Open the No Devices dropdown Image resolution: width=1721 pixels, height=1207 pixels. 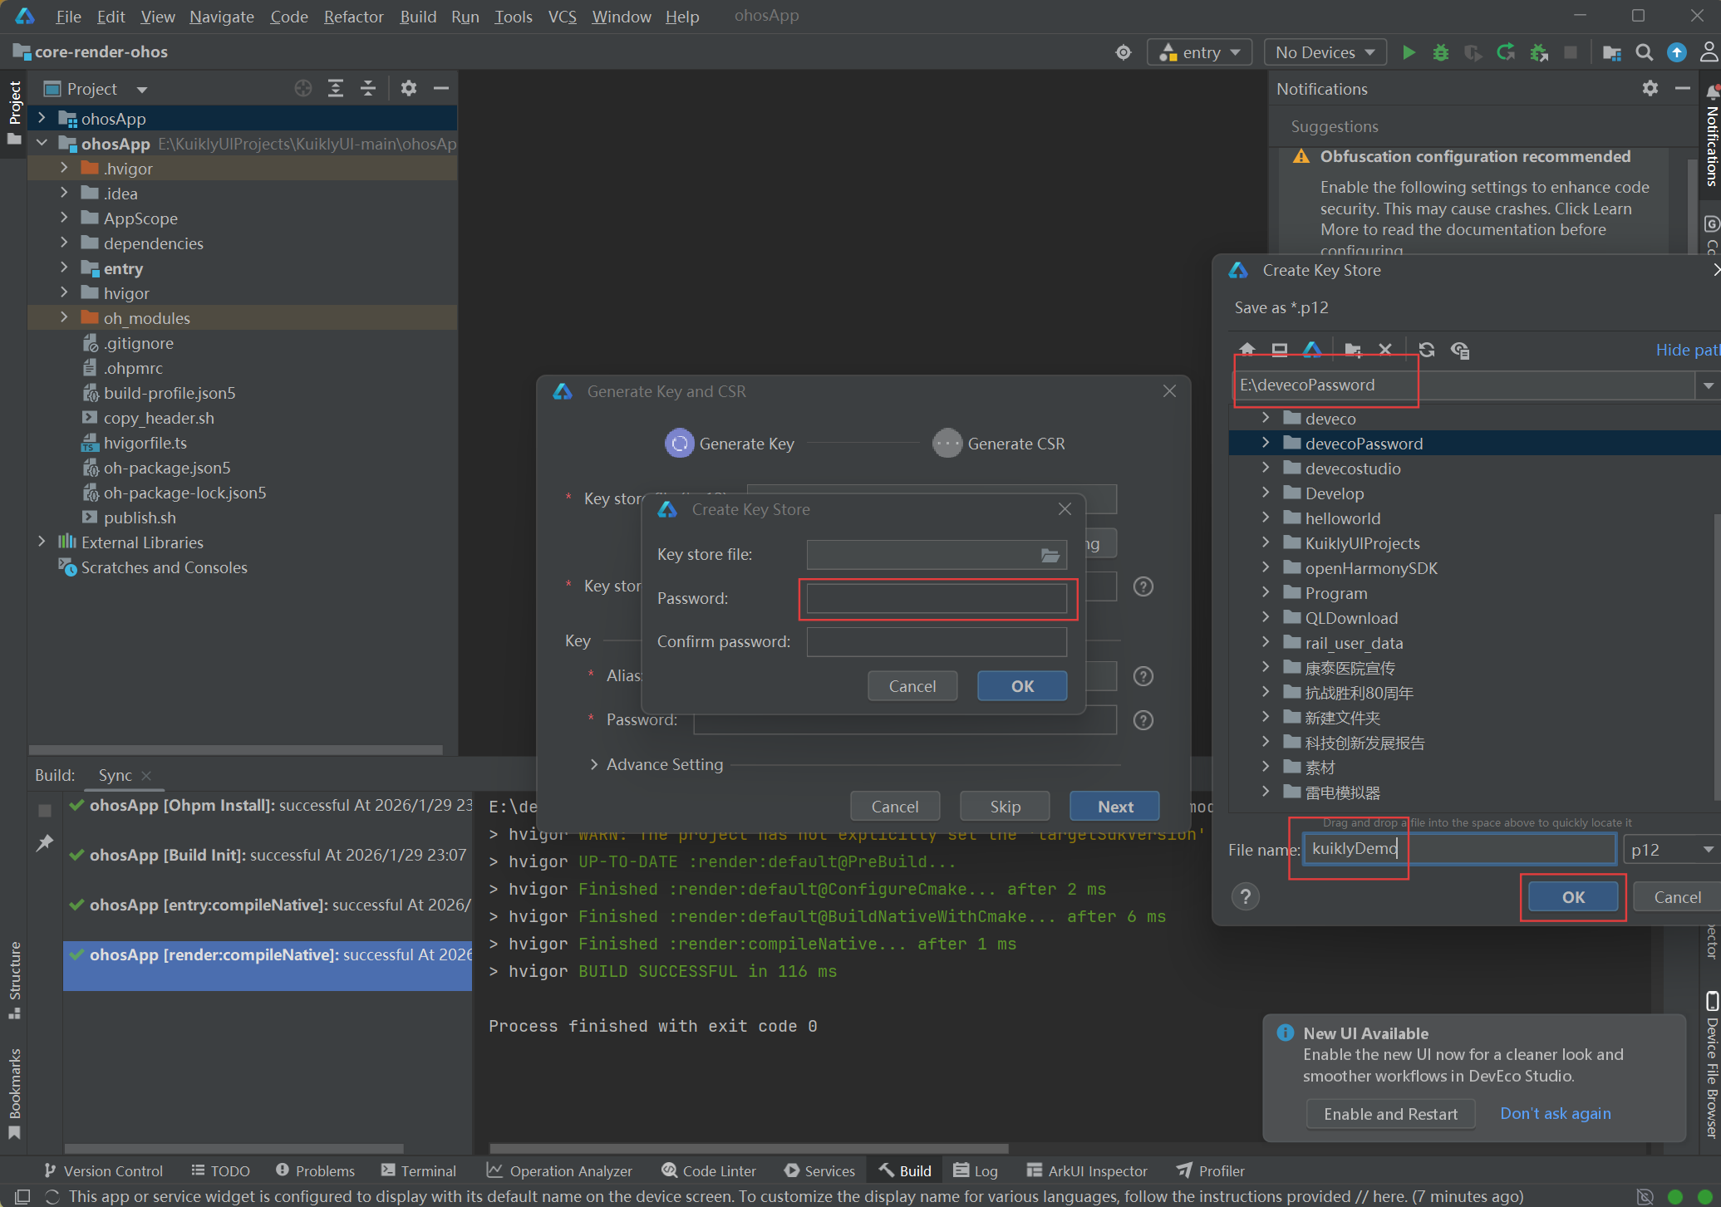(1325, 52)
